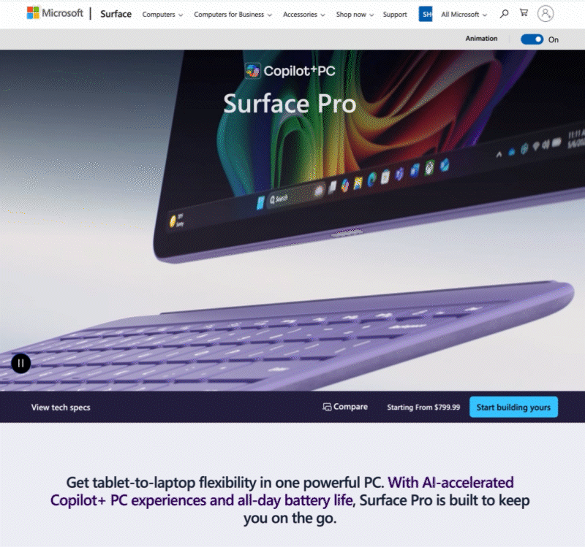Open the All Microsoft menu
The height and width of the screenshot is (547, 585).
[464, 15]
